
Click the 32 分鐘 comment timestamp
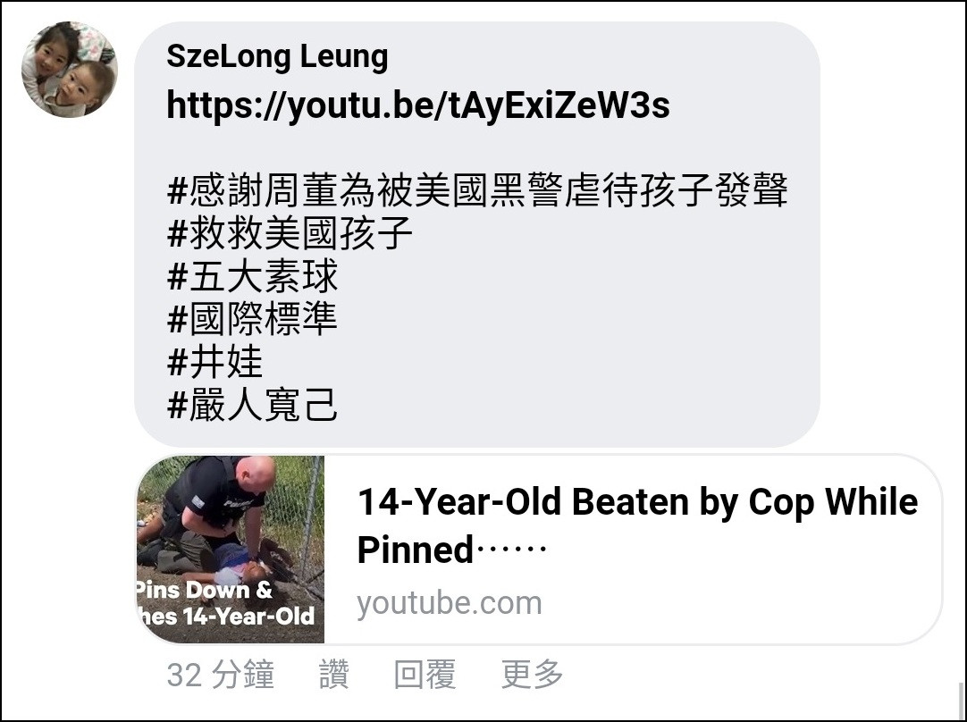click(220, 675)
